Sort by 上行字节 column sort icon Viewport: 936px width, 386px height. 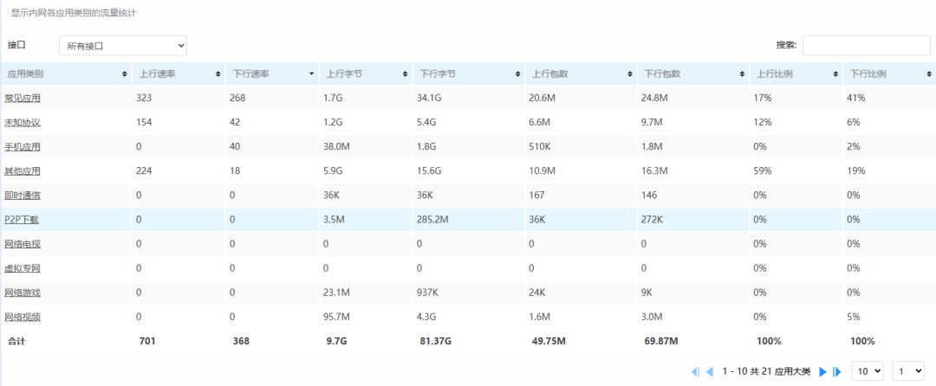(404, 74)
